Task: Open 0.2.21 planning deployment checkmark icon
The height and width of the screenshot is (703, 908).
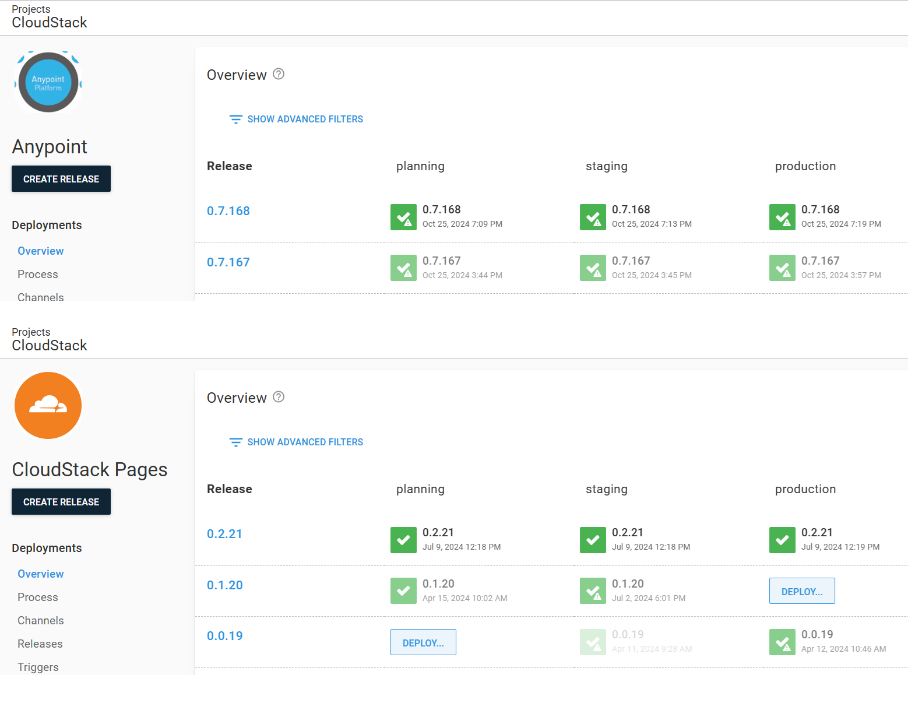Action: (x=403, y=540)
